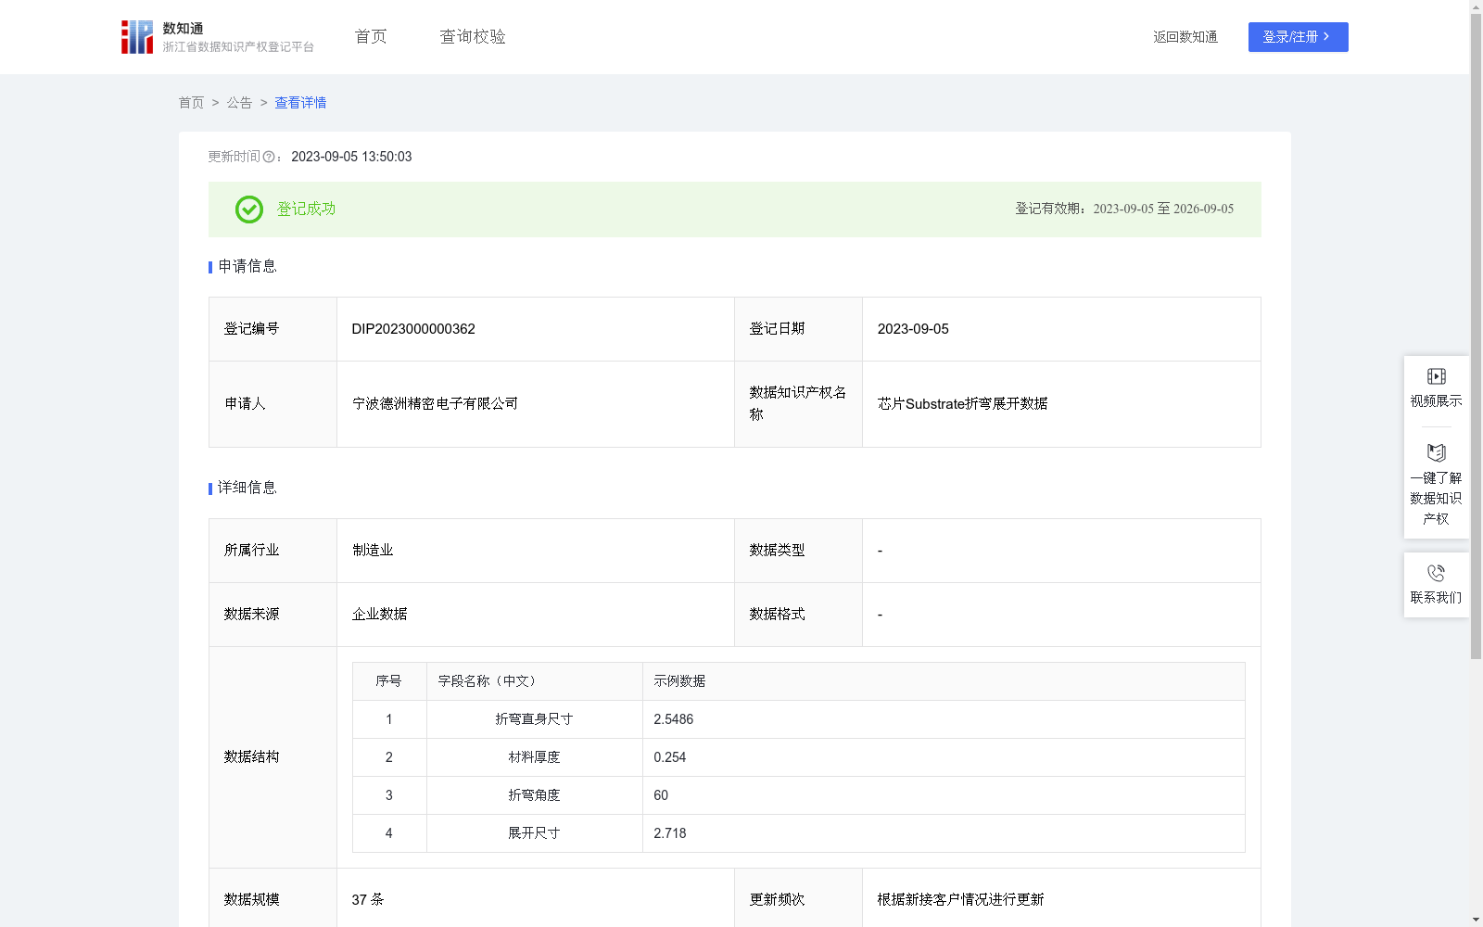Viewport: 1483px width, 927px height.
Task: Click the sample value 2.5486
Action: tap(673, 719)
